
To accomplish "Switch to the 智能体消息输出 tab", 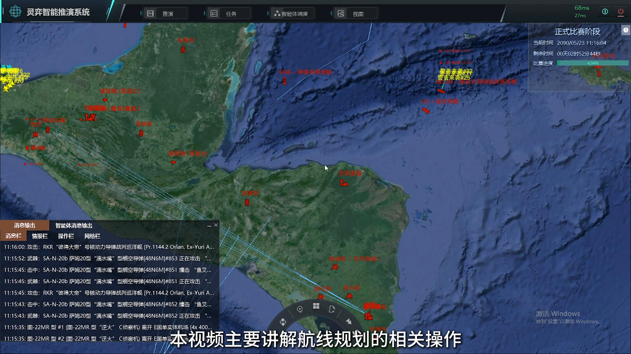I will tap(77, 226).
